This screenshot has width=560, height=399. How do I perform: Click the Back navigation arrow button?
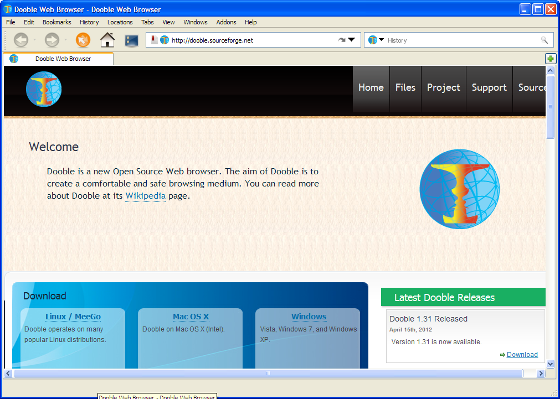point(20,40)
